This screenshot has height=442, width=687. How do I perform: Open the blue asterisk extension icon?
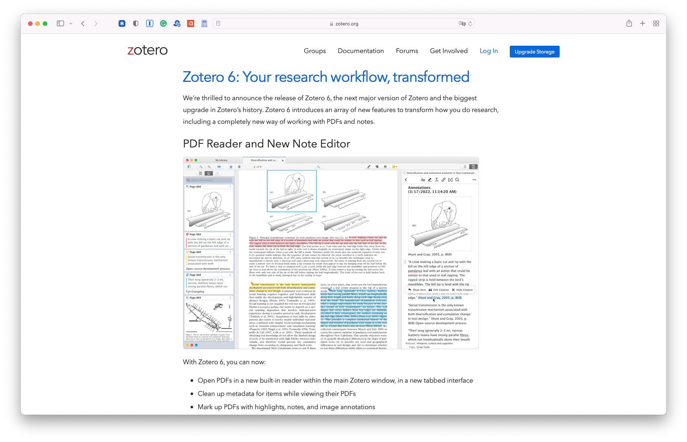[x=122, y=24]
